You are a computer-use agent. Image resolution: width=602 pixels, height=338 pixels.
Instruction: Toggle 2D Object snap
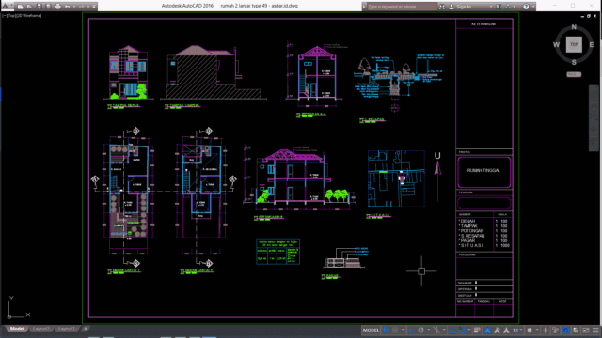coord(462,330)
